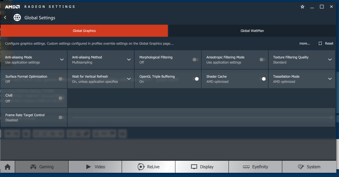The height and width of the screenshot is (177, 339).
Task: Click the Reset icon next to more
Action: (320, 43)
